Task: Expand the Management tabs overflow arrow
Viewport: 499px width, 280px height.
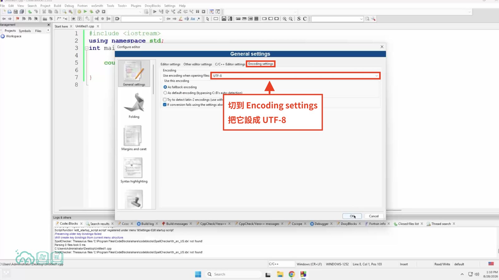Action: (x=48, y=31)
